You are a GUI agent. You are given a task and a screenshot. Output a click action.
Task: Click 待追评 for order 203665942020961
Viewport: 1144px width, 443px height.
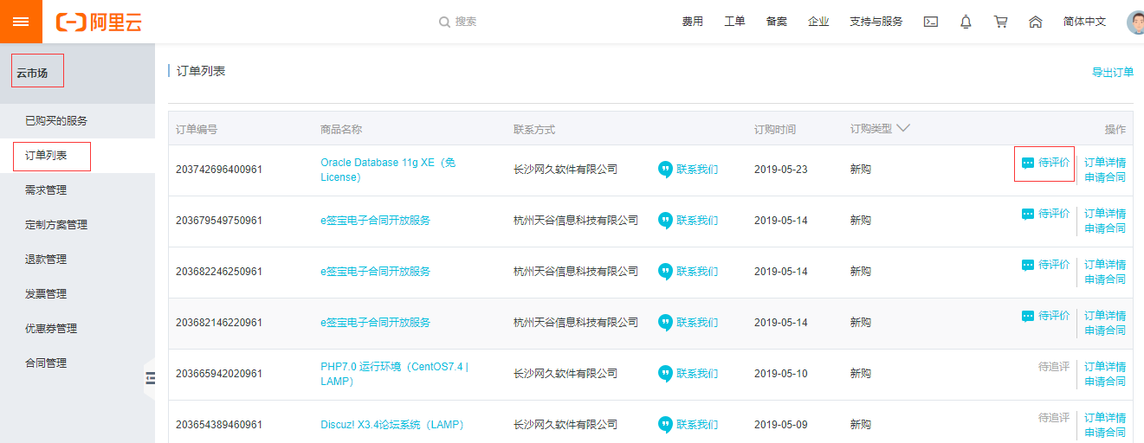(x=1054, y=367)
